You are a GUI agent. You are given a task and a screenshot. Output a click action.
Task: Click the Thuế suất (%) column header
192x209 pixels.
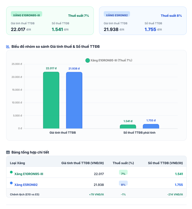pos(123,163)
